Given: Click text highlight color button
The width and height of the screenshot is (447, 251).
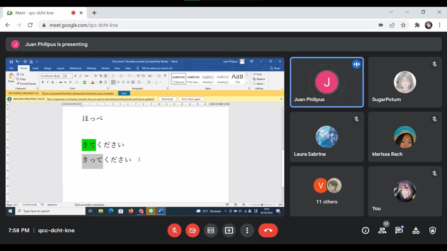Looking at the screenshot, I should [x=85, y=82].
